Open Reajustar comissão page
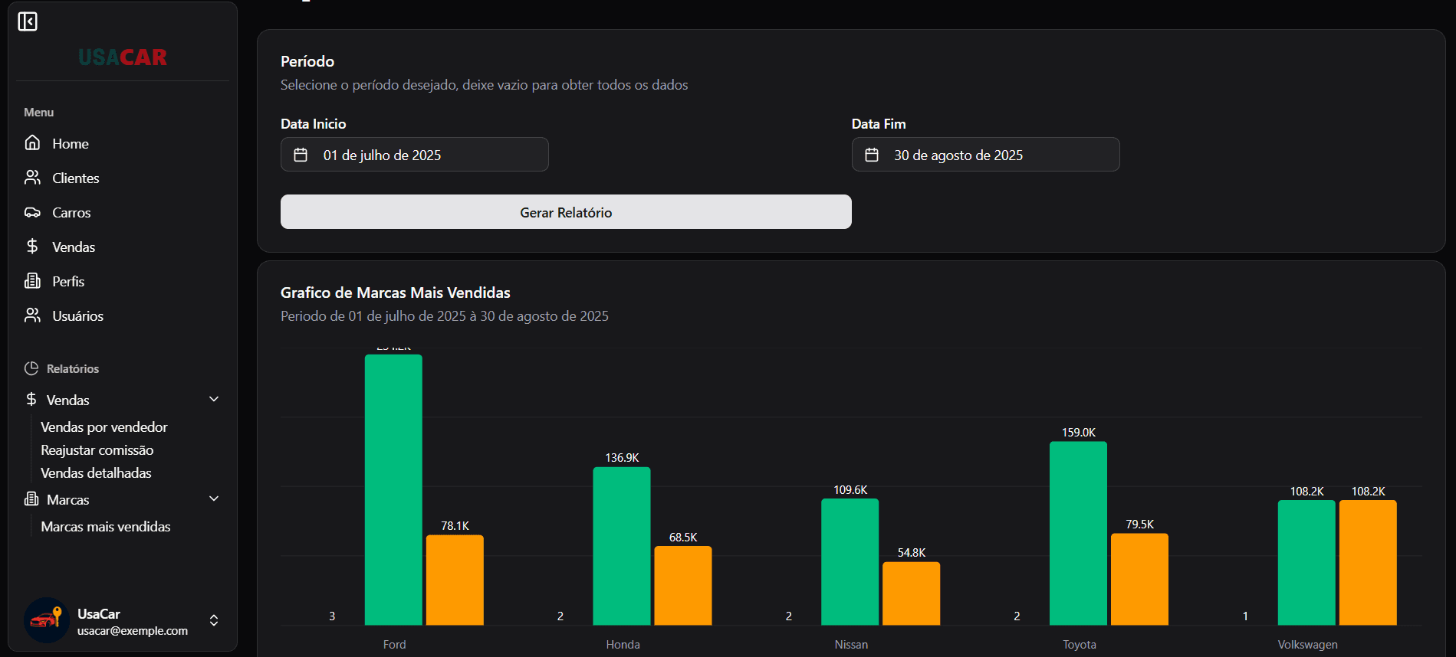The image size is (1456, 657). (97, 449)
